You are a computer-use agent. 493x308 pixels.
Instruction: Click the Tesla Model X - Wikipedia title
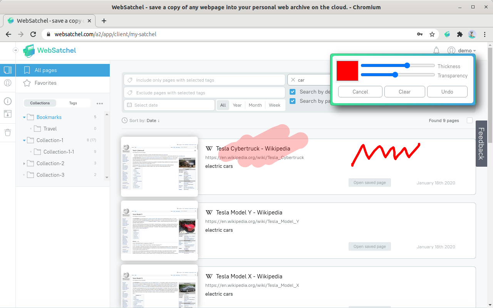pyautogui.click(x=249, y=276)
